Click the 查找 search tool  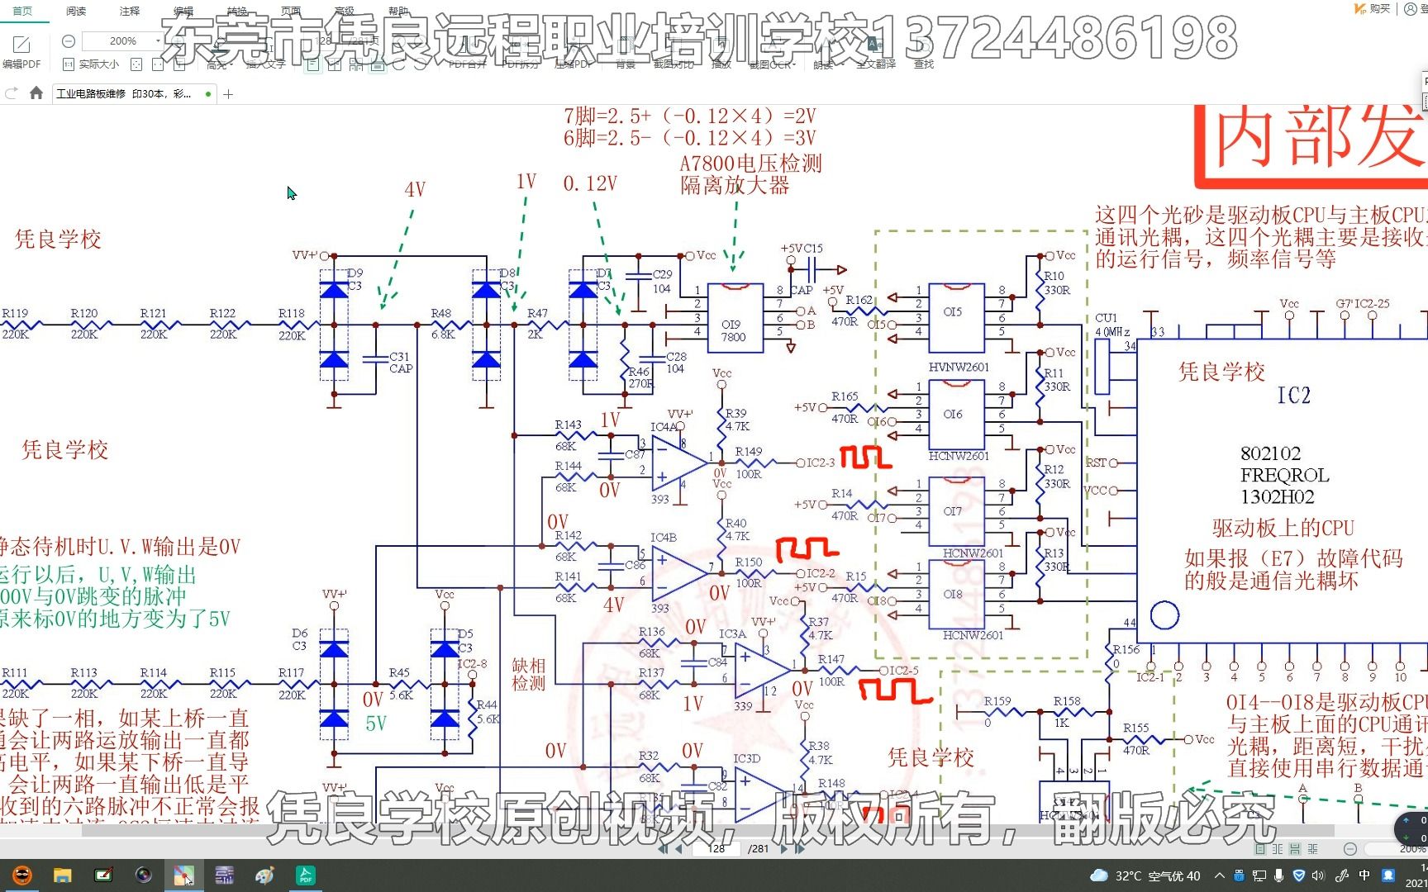click(923, 53)
